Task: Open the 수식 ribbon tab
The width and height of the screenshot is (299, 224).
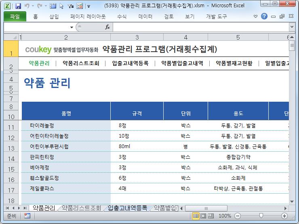Action: pyautogui.click(x=122, y=17)
